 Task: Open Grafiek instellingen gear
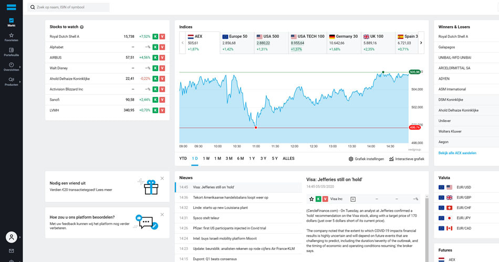[366, 159]
